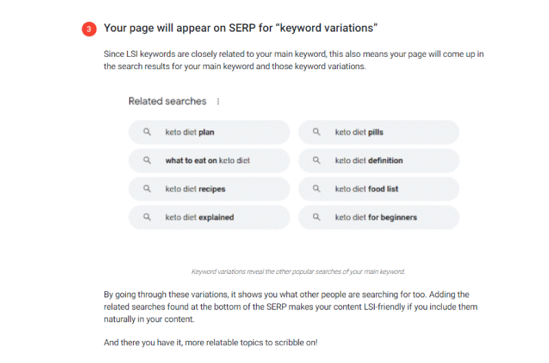Select the keto diet pills suggestion
The height and width of the screenshot is (363, 549).
click(x=379, y=132)
